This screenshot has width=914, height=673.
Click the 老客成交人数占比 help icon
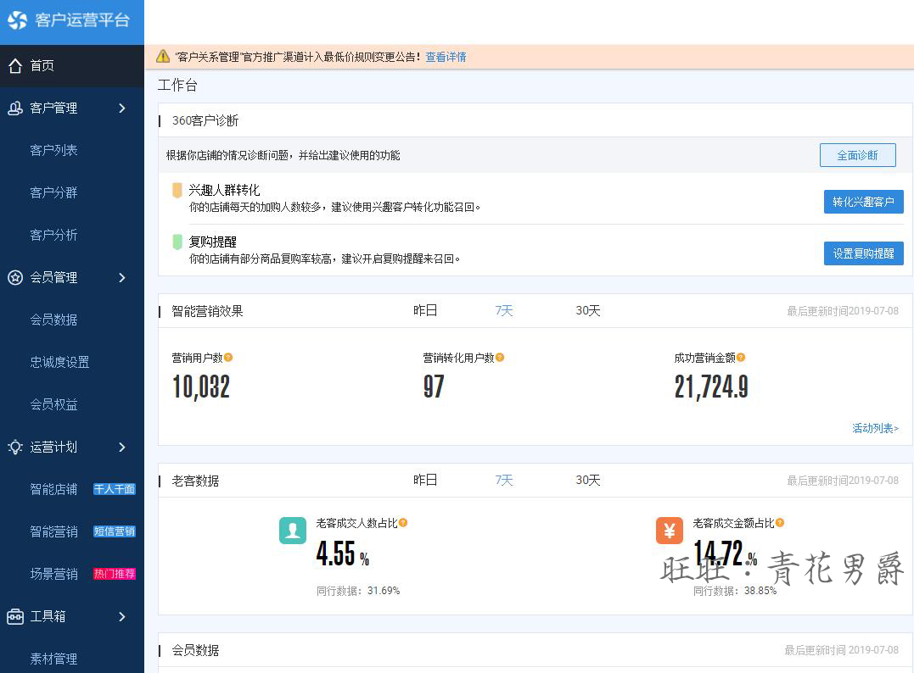tap(403, 523)
